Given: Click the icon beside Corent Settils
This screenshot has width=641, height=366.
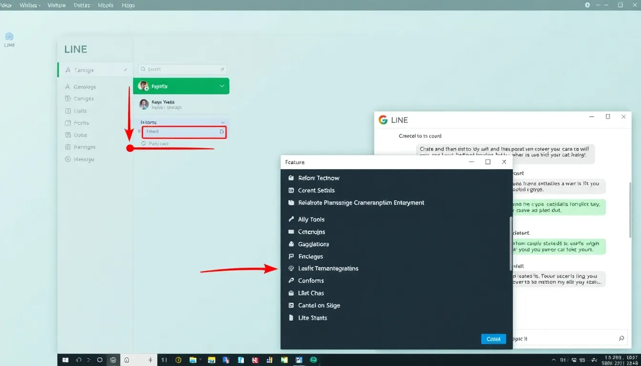Looking at the screenshot, I should [x=291, y=190].
